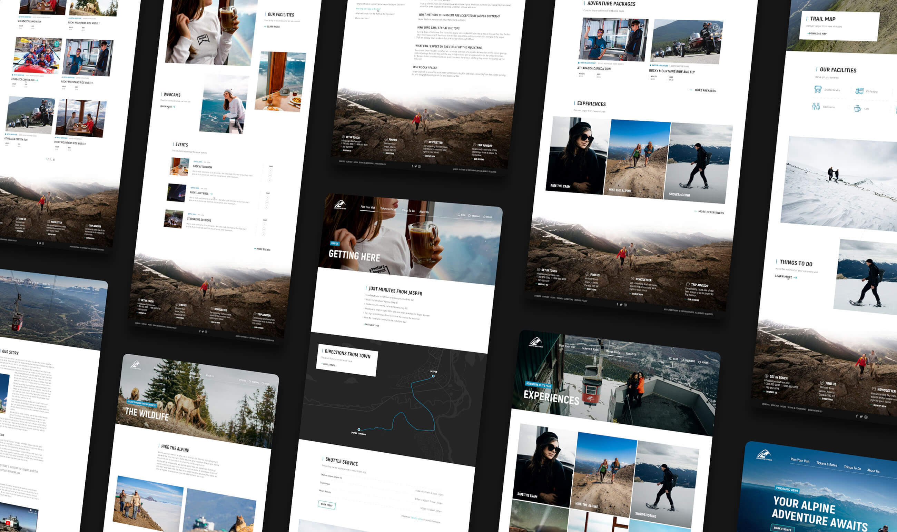Screen dimensions: 897x532
Task: Click arrow next to Nightlight Gala event
Action: (211, 194)
